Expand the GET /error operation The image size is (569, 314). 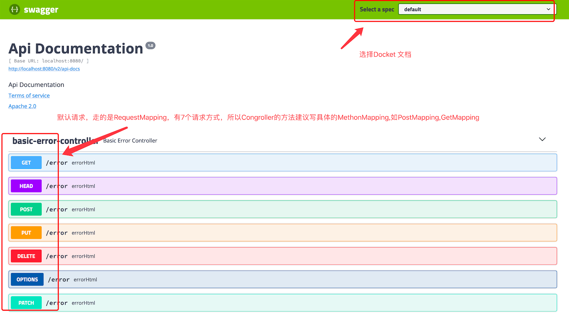point(26,163)
